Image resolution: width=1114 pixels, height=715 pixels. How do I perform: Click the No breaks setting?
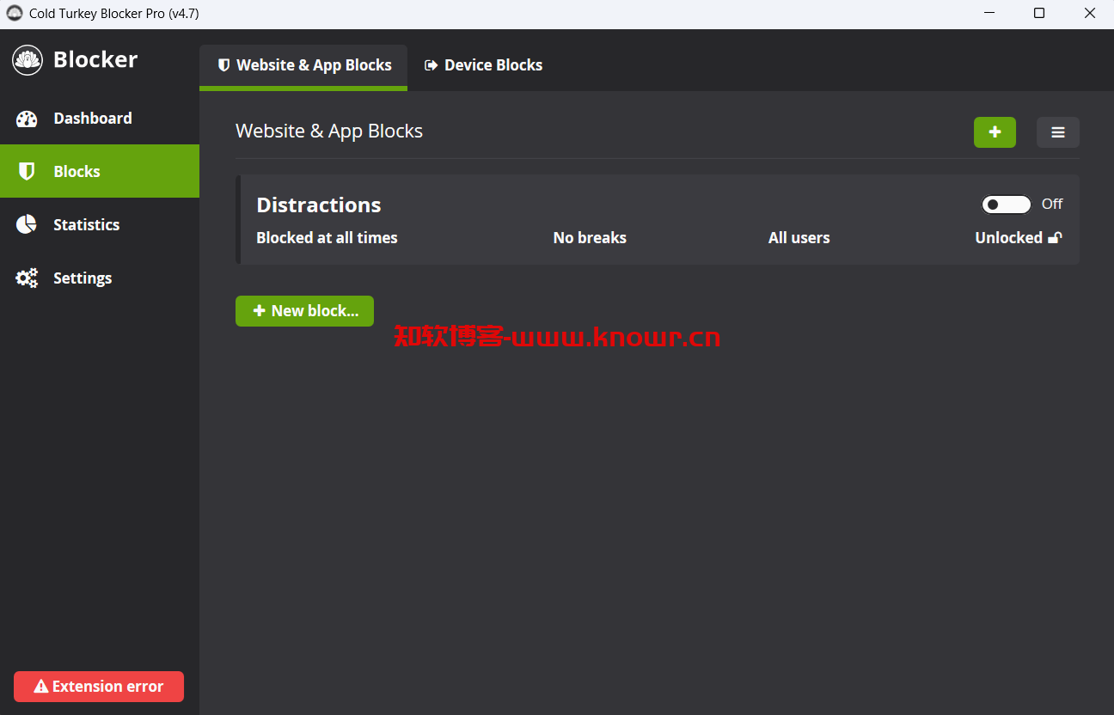(590, 238)
